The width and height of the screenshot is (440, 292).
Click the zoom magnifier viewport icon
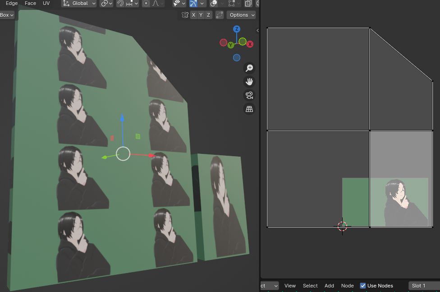[249, 68]
